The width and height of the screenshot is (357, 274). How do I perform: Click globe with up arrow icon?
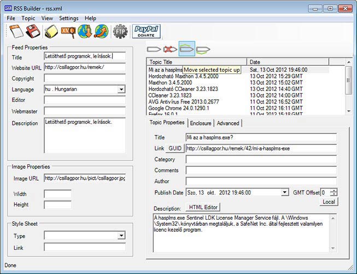click(x=101, y=31)
